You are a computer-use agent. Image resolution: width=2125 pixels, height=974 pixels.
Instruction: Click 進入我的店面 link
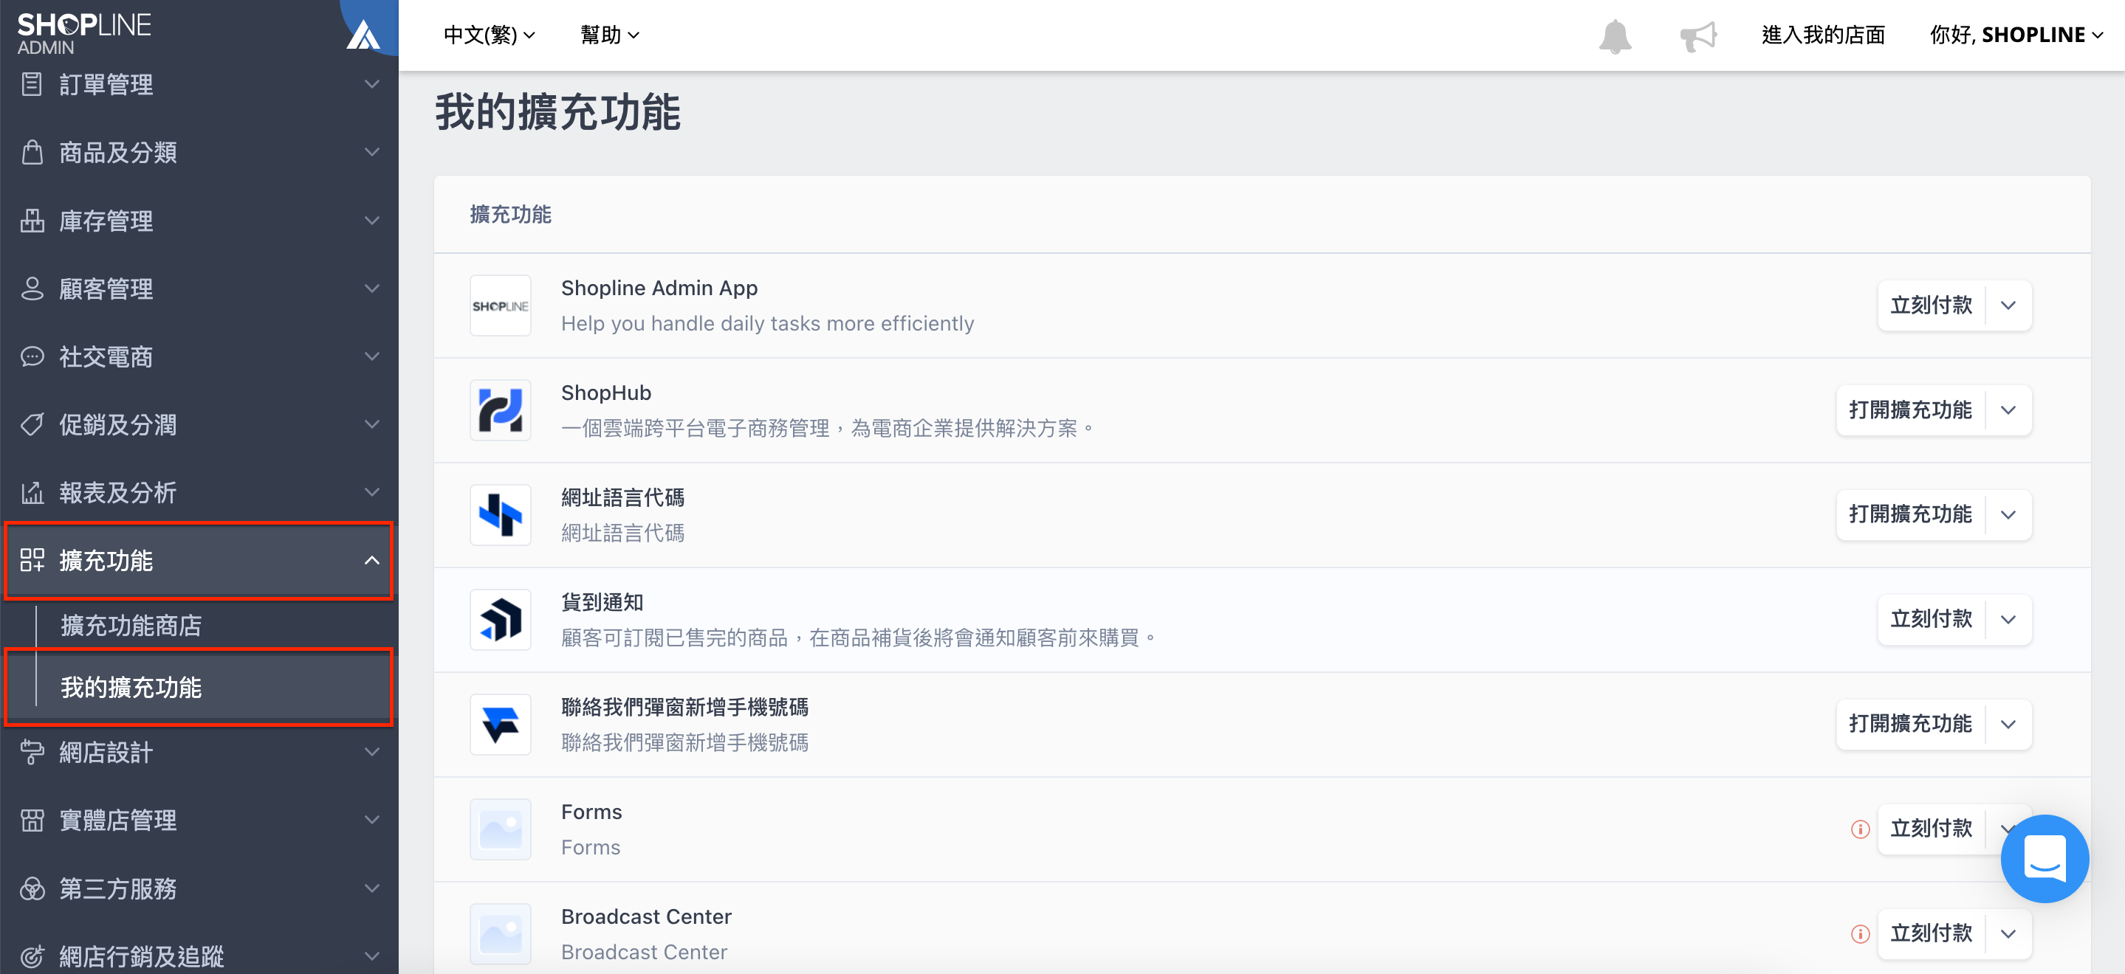coord(1823,35)
